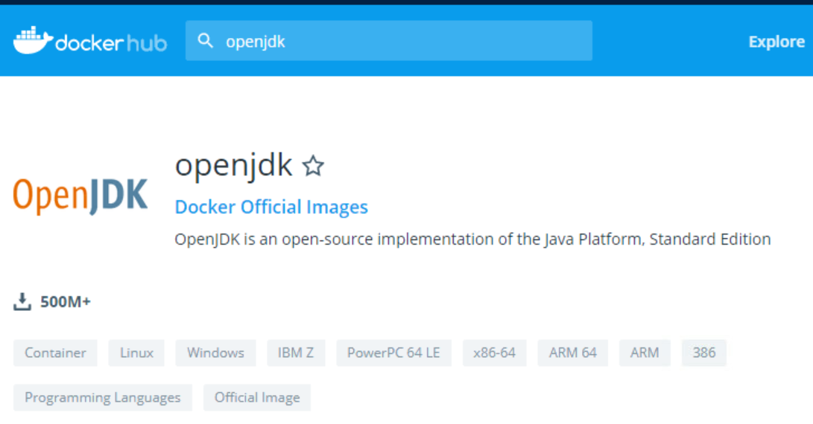Star the openjdk repository
This screenshot has width=813, height=424.
point(313,166)
